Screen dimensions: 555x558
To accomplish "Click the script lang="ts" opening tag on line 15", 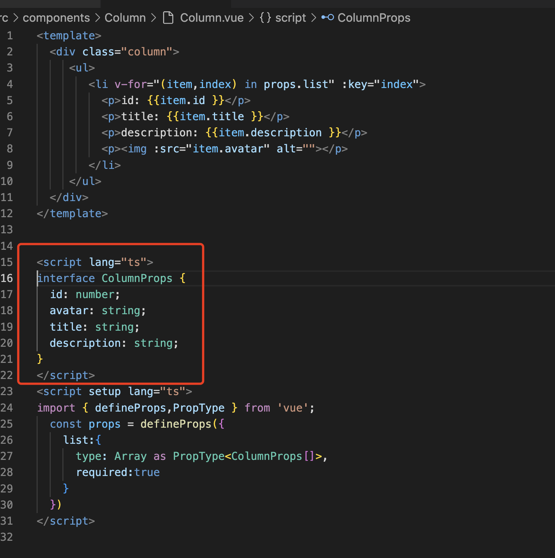I will point(95,262).
